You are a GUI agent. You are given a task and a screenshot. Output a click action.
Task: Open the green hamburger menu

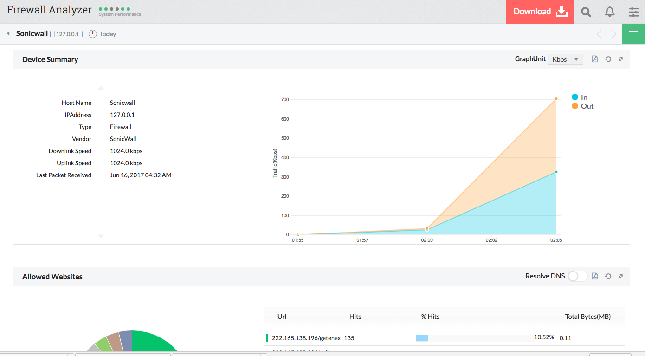click(633, 33)
